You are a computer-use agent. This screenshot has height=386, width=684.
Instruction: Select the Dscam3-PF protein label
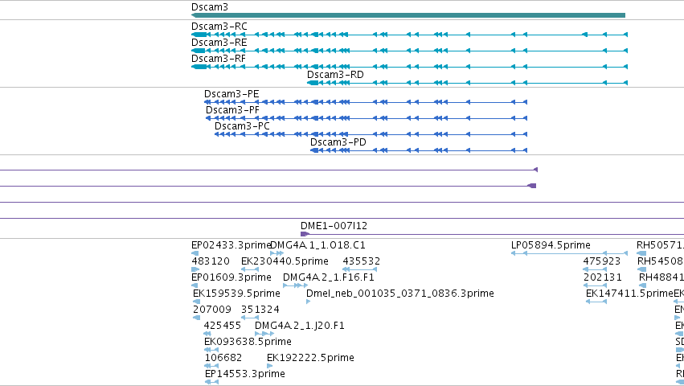tap(232, 110)
